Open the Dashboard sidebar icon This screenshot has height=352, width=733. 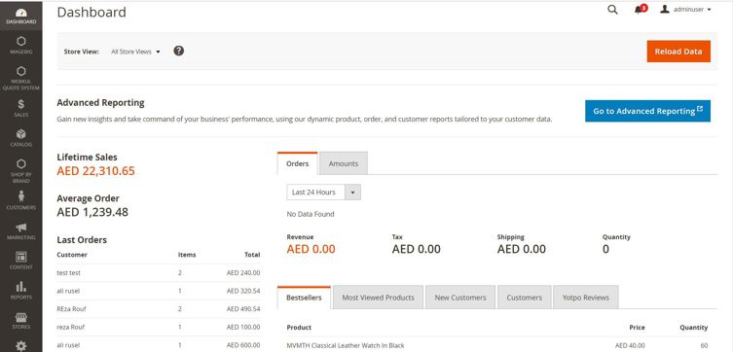click(x=21, y=16)
